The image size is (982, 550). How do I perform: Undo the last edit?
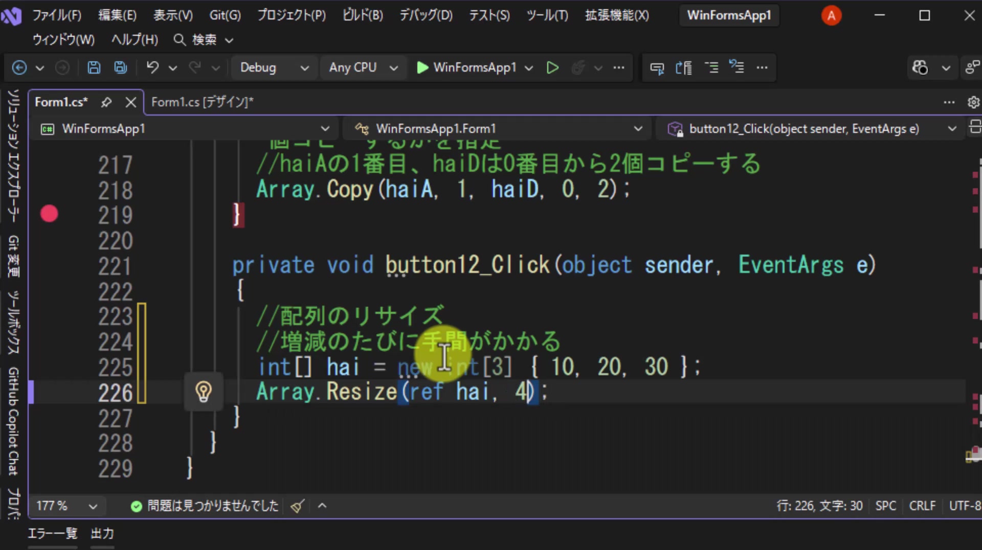tap(152, 67)
